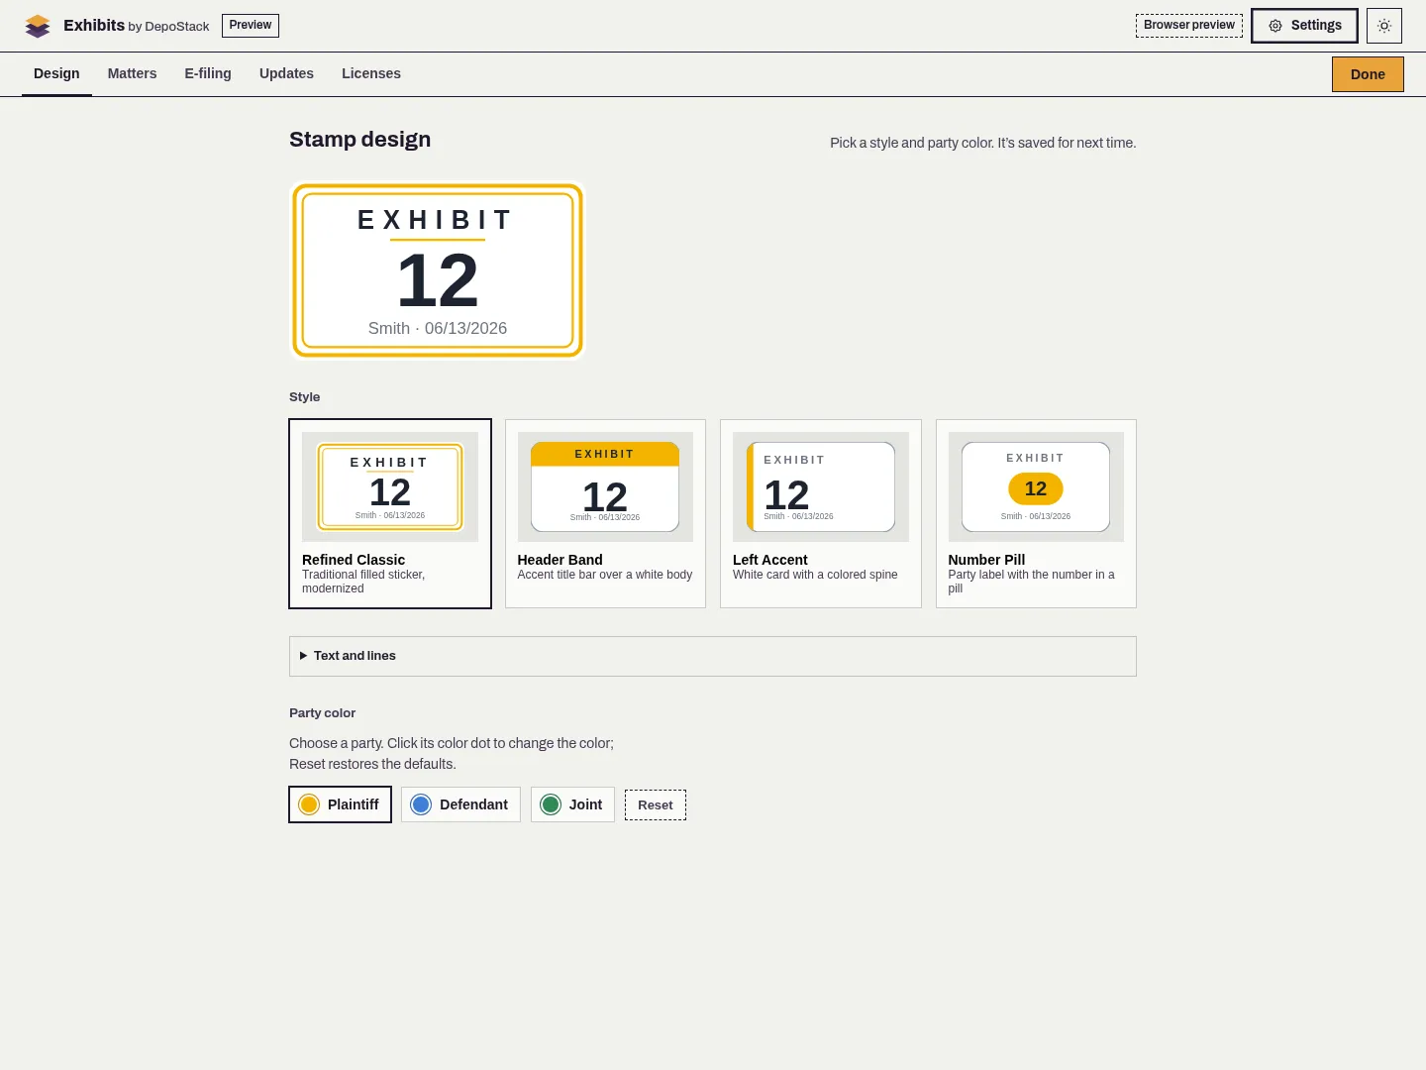Viewport: 1426px width, 1070px height.
Task: Select the Defendant party label
Action: click(x=473, y=804)
